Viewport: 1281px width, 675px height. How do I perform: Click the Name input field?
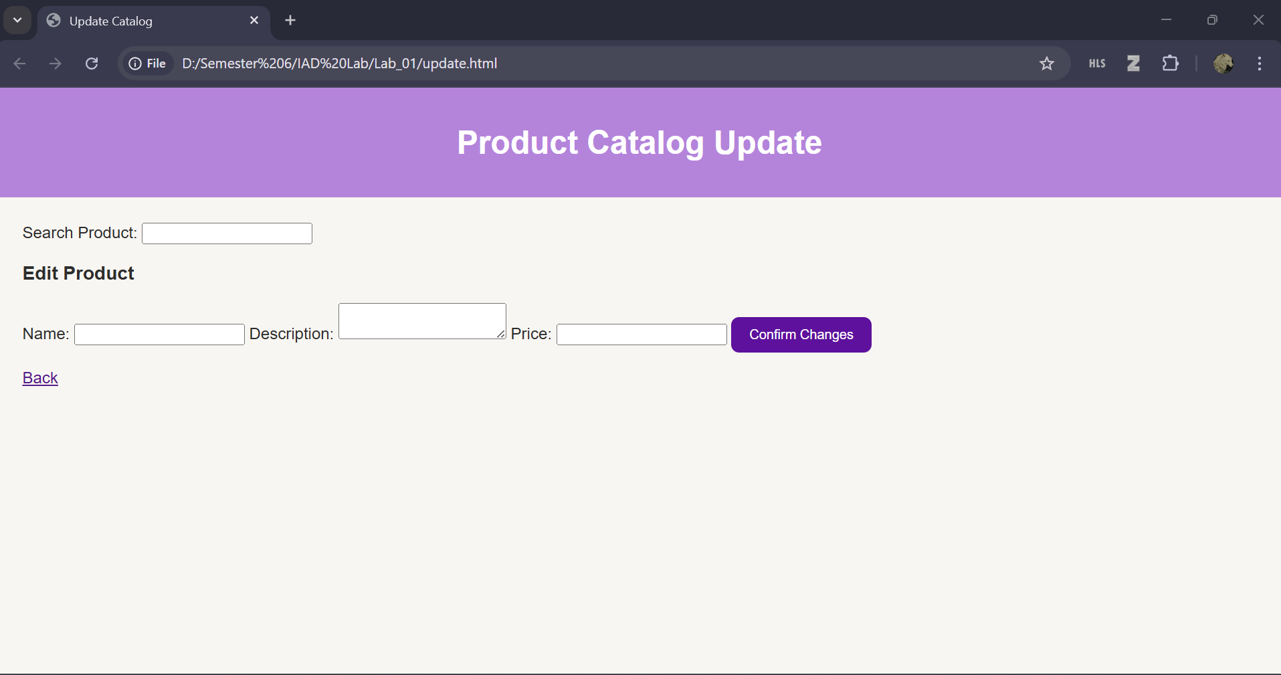158,334
